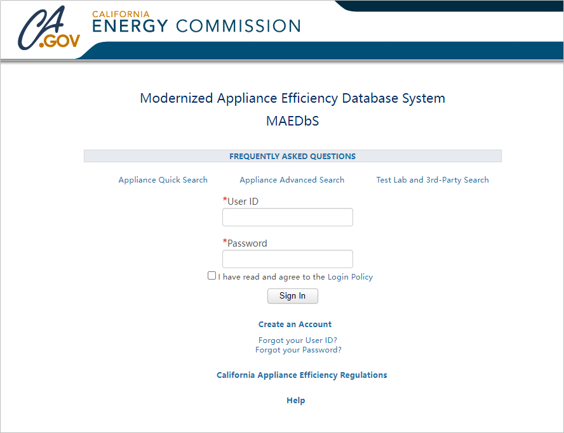Select Forgot your User ID link
This screenshot has width=564, height=433.
297,340
